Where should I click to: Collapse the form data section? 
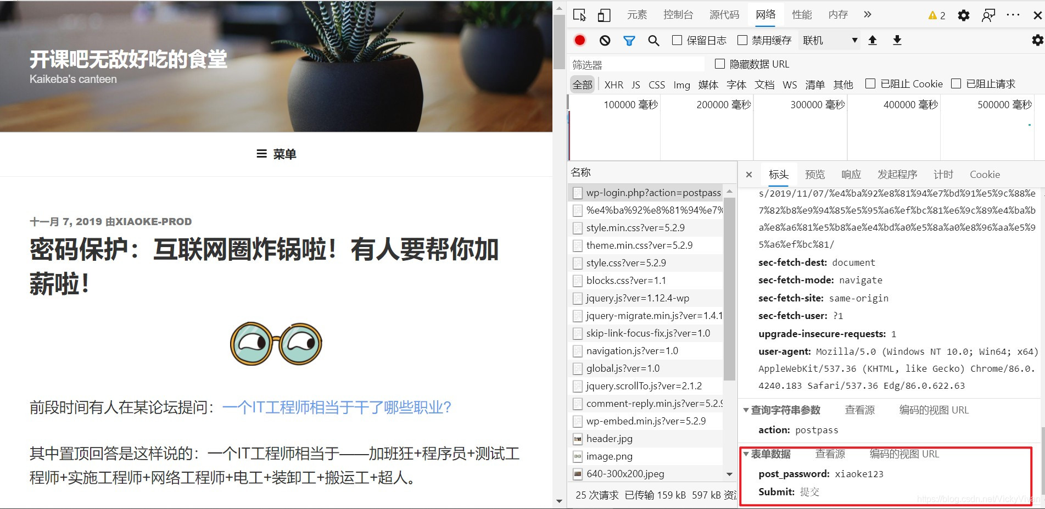[x=746, y=454]
